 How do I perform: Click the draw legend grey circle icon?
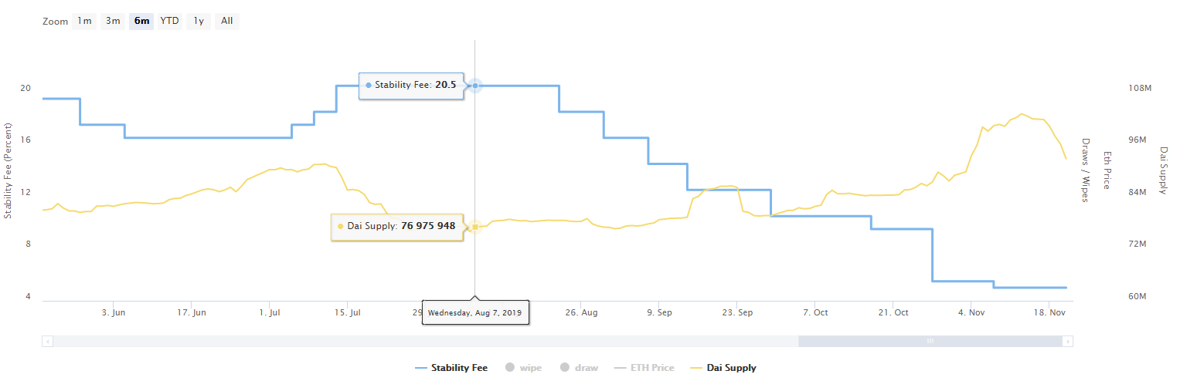(x=565, y=368)
